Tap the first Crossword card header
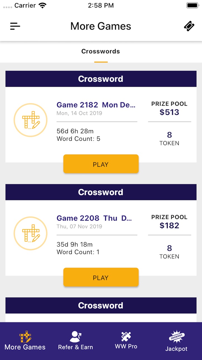 pos(101,79)
